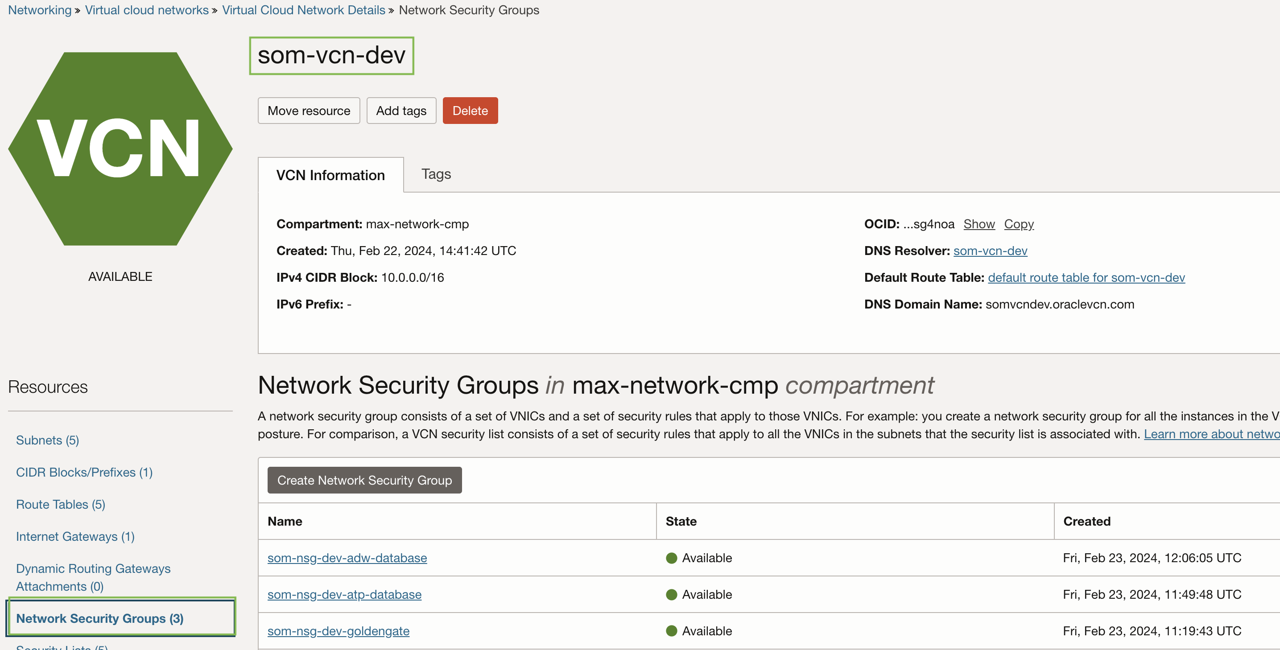Click the Move resource button
The width and height of the screenshot is (1280, 650).
tap(309, 110)
